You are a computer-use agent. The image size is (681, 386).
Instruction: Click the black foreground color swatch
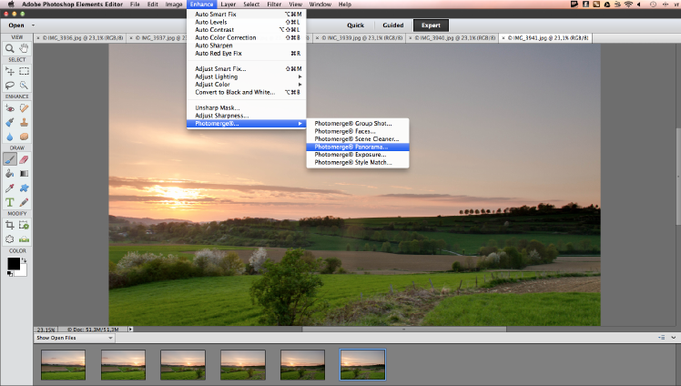tap(13, 263)
